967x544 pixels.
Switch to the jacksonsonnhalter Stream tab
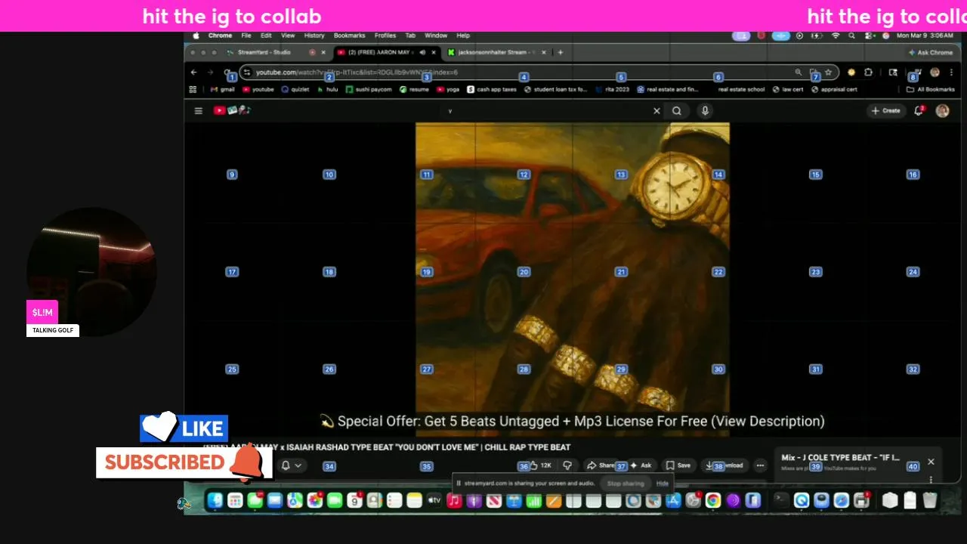click(496, 52)
